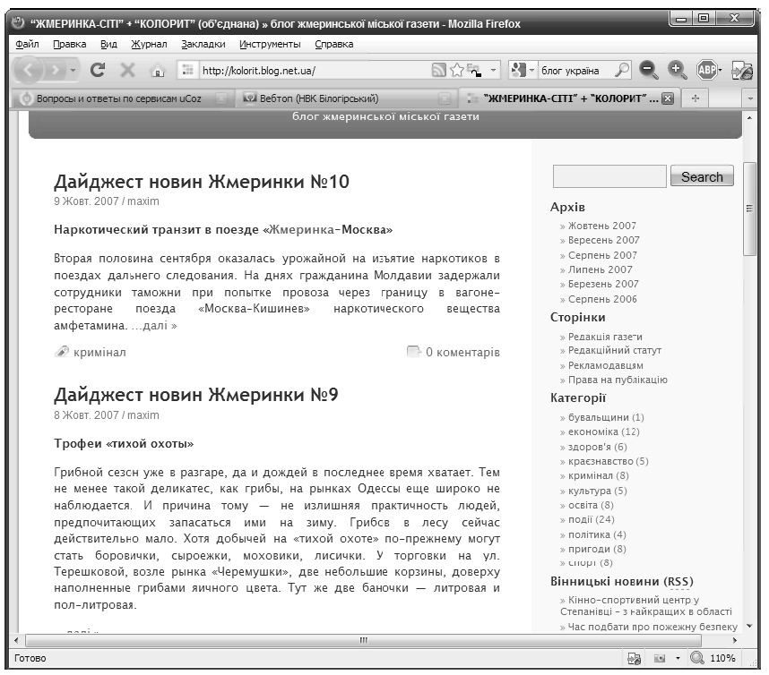Screen dimensions: 769x675
Task: Open the status bar dropdown arrow
Action: [x=678, y=658]
